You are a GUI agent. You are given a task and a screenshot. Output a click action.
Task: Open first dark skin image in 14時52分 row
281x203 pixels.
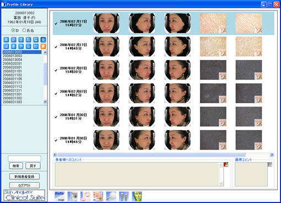pos(213,93)
